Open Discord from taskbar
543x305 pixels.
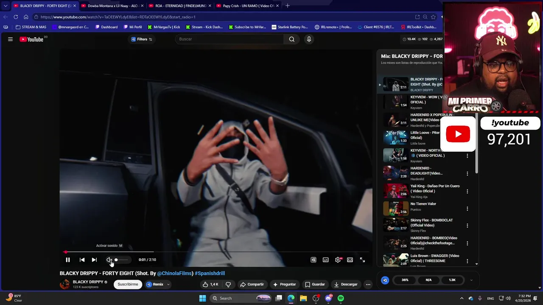[328, 298]
